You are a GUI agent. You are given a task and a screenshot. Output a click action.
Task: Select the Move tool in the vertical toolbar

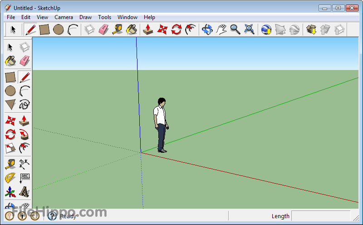[10, 121]
